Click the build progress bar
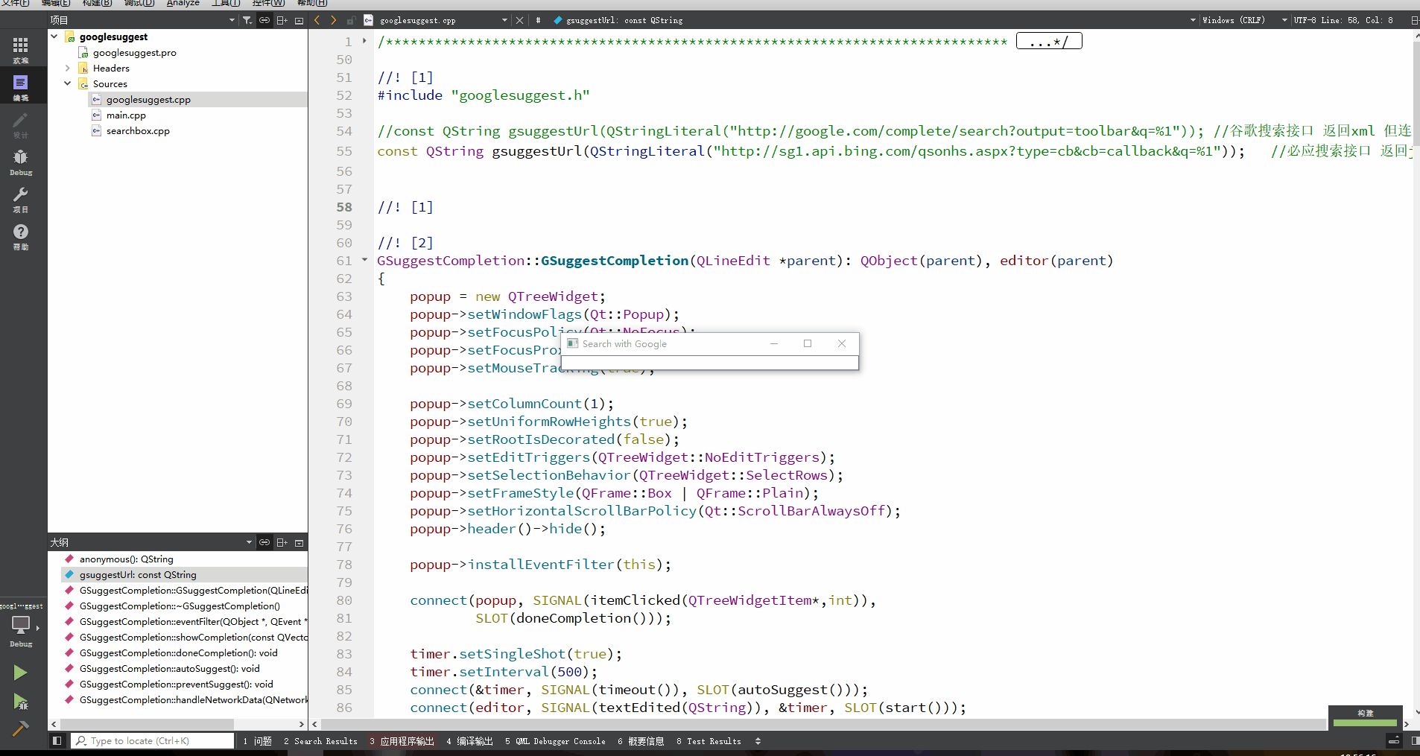The width and height of the screenshot is (1420, 756). (1365, 722)
